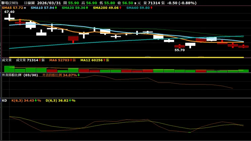Select the 日線圖 daily chart label
The height and width of the screenshot is (141, 251).
coord(30,3)
